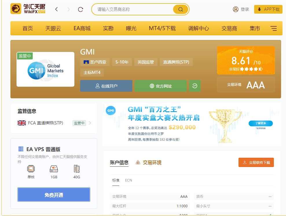This screenshot has width=286, height=216.
Task: Select the 直通牌照(STP) license tag
Action: click(x=176, y=62)
